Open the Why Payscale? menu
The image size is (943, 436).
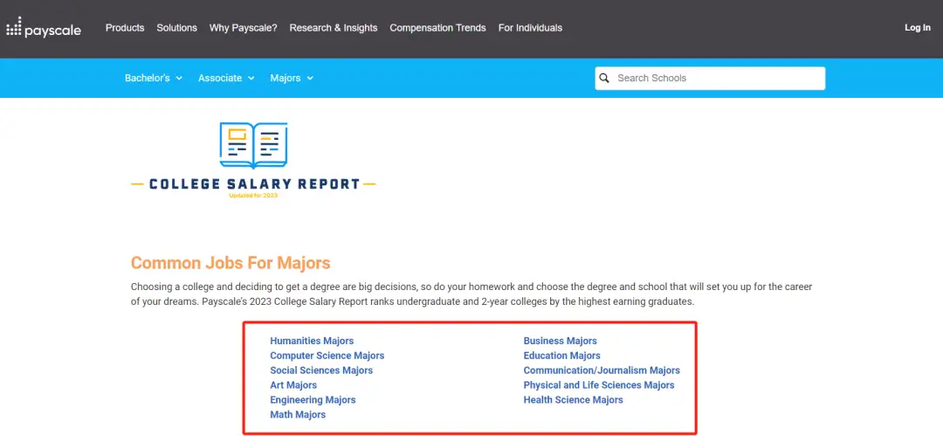[243, 28]
